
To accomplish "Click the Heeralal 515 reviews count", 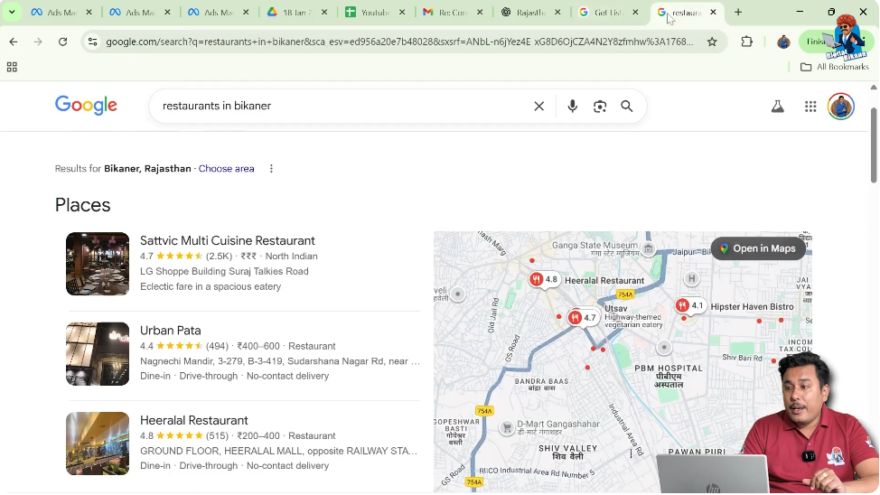I will pyautogui.click(x=217, y=435).
